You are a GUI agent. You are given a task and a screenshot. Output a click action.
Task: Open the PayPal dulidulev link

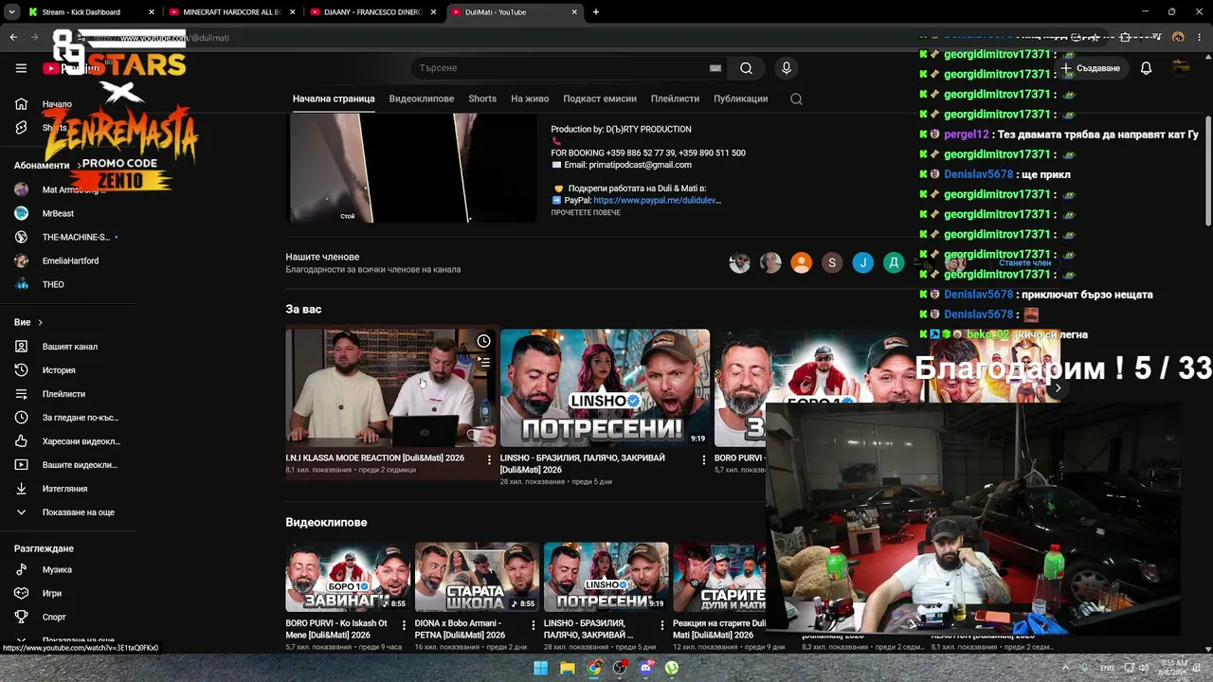click(x=657, y=201)
